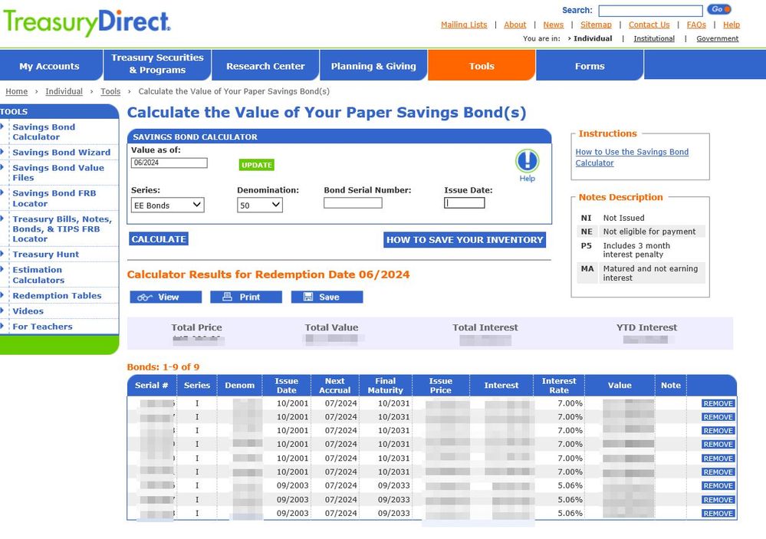
Task: Click the green UPDATE button
Action: click(256, 165)
